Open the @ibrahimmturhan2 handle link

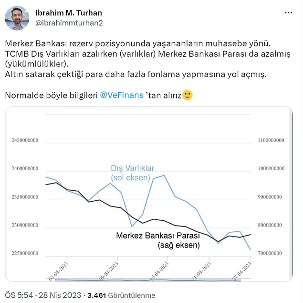(69, 23)
